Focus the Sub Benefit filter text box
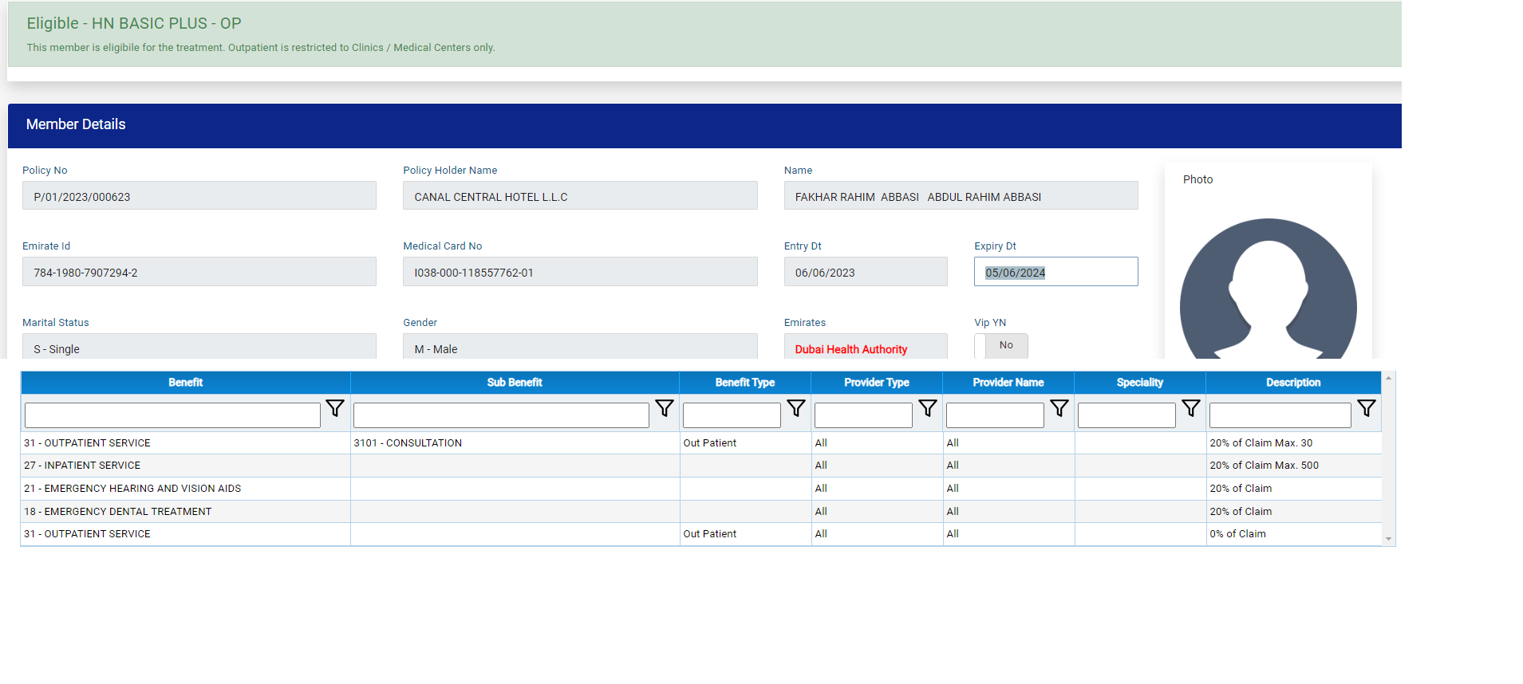 pos(501,415)
